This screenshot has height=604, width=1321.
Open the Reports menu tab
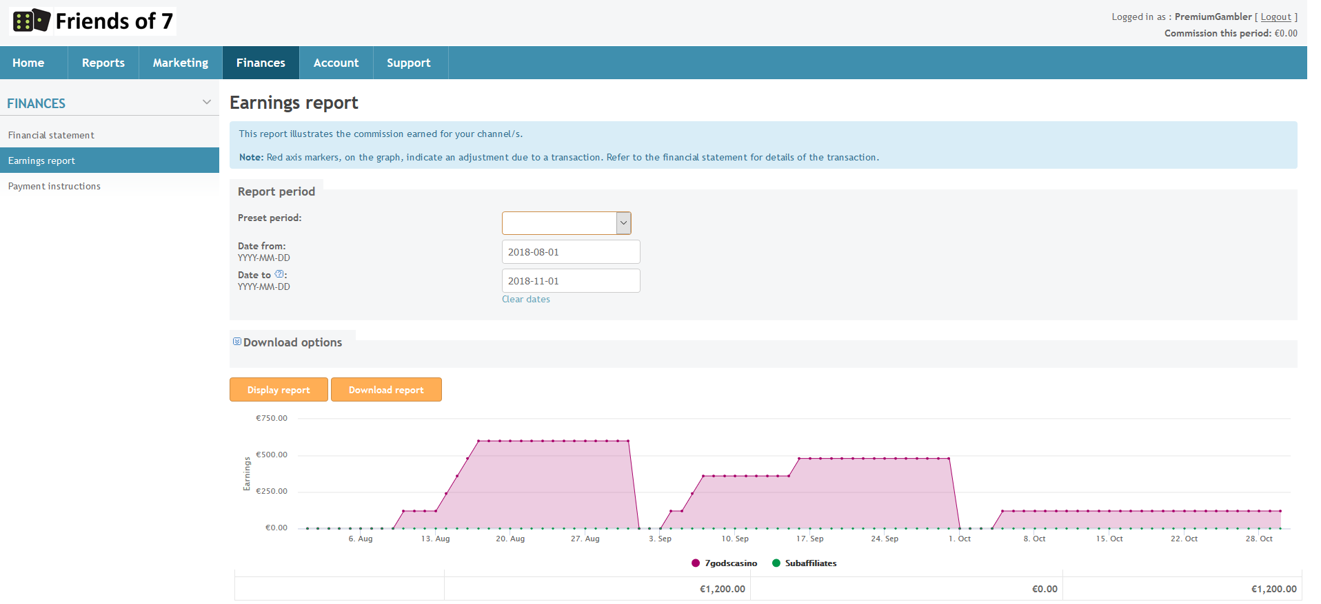point(103,63)
